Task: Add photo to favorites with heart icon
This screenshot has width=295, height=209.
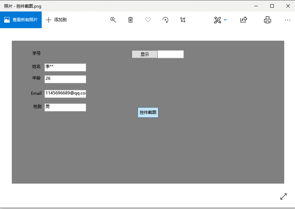Action: click(x=148, y=20)
